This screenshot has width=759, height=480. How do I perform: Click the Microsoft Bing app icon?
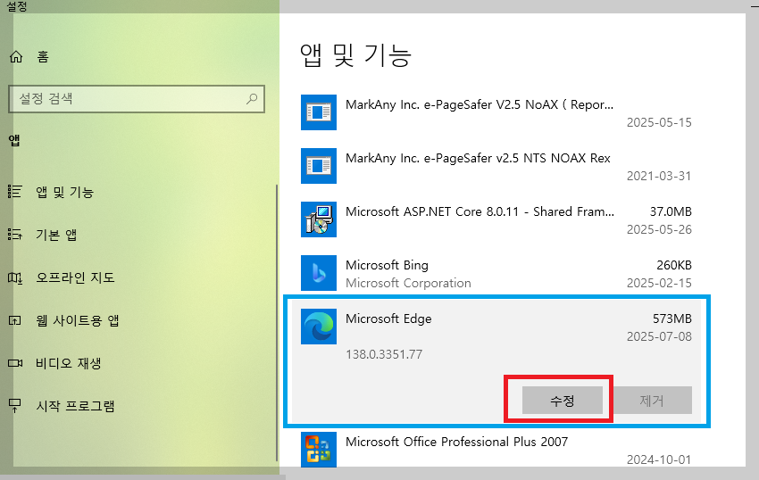(319, 273)
